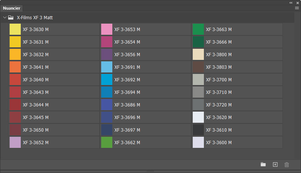Select the red XF 3-3640 M swatch
This screenshot has width=301, height=173.
click(15, 79)
